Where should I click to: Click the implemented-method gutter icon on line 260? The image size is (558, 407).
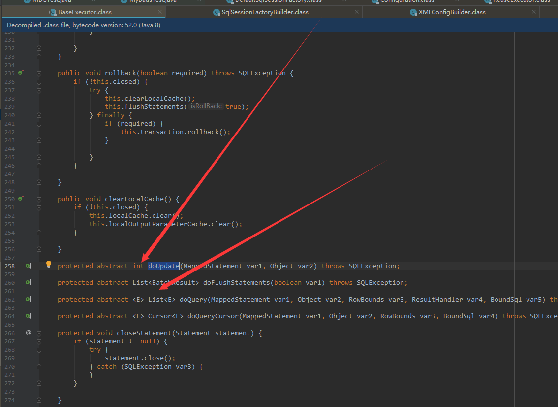coord(29,283)
